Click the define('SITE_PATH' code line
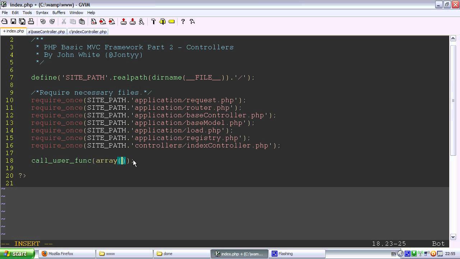The image size is (460, 259). [143, 78]
